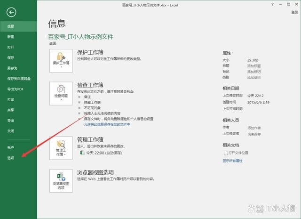301x219 pixels.
Task: Click the 2015/6/6 2:19 creation date
Action: pyautogui.click(x=258, y=102)
